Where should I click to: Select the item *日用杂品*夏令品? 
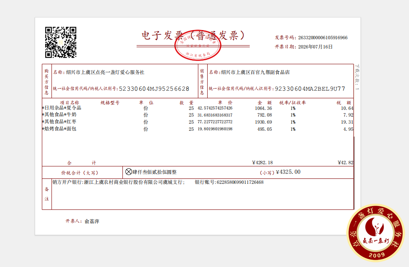61,108
